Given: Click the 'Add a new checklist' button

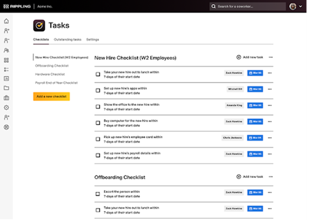Looking at the screenshot, I should (51, 96).
